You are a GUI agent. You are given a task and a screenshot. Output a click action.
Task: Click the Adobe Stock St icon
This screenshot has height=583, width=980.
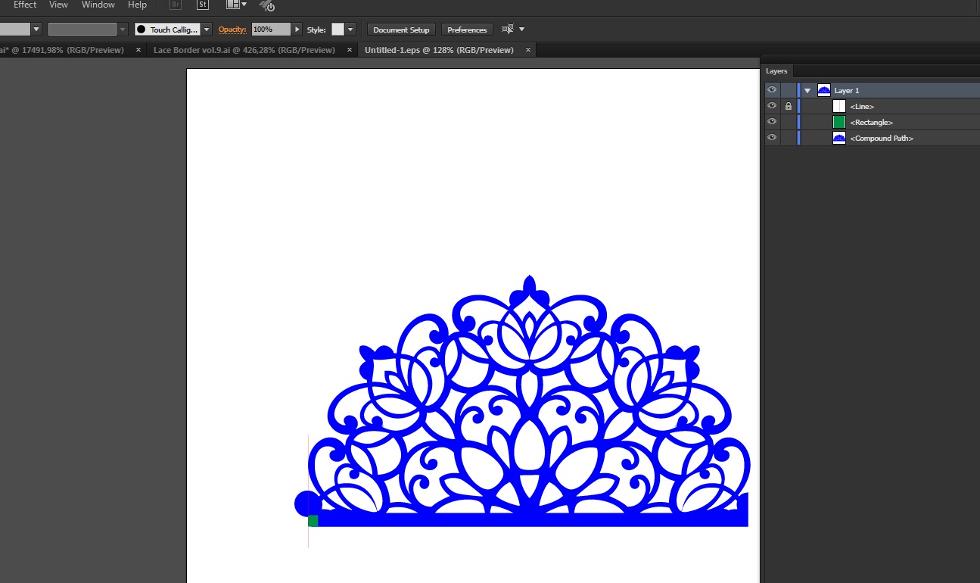coord(203,5)
